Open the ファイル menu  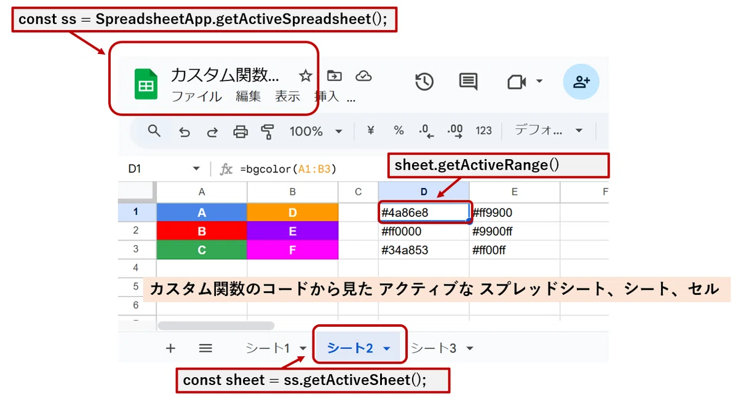[x=197, y=96]
